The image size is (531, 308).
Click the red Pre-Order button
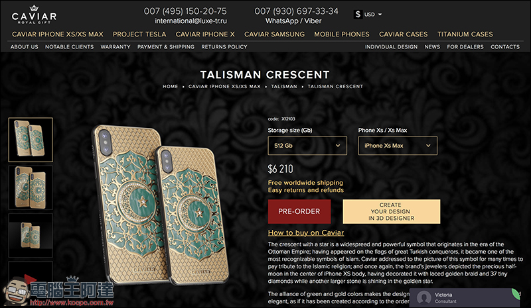tap(299, 211)
